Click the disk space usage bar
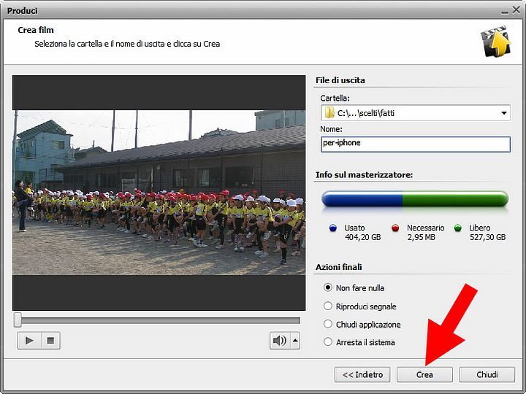The height and width of the screenshot is (394, 526). [415, 198]
